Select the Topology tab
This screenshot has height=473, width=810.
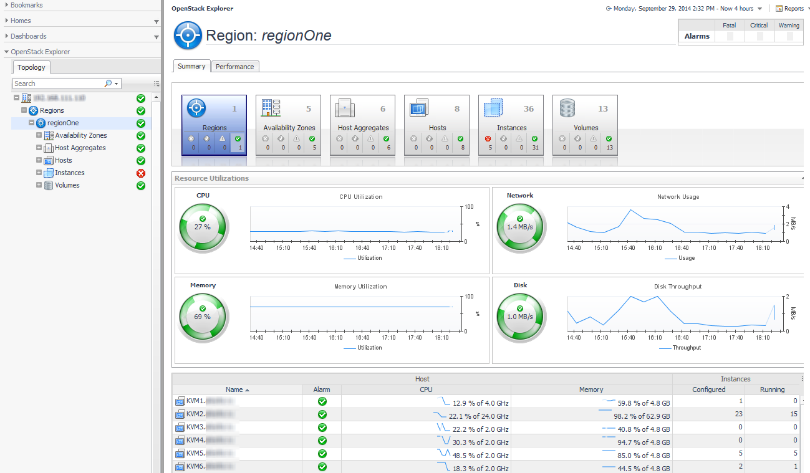(31, 67)
